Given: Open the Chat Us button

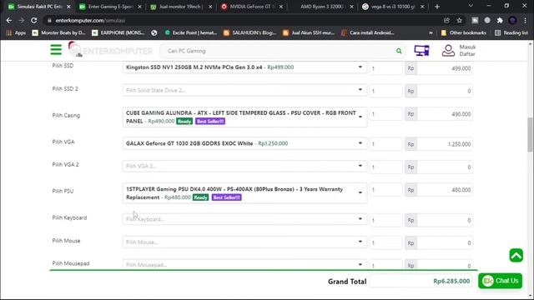Looking at the screenshot, I should tap(500, 281).
